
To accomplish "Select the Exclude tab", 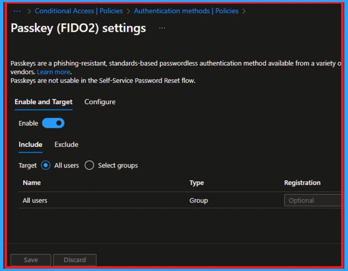I will pos(66,145).
